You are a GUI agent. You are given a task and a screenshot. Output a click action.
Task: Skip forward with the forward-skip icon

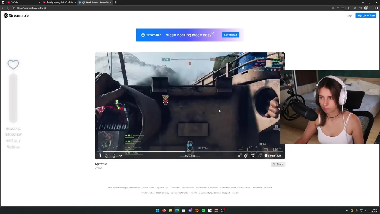click(x=114, y=156)
